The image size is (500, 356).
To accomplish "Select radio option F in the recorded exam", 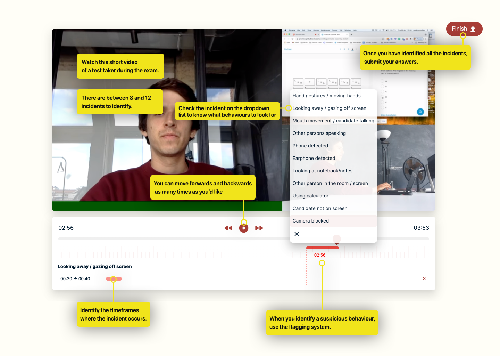I will [382, 108].
